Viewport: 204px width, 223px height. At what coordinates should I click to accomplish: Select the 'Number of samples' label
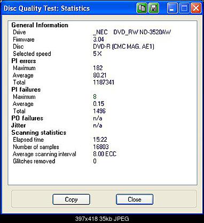(x=36, y=147)
